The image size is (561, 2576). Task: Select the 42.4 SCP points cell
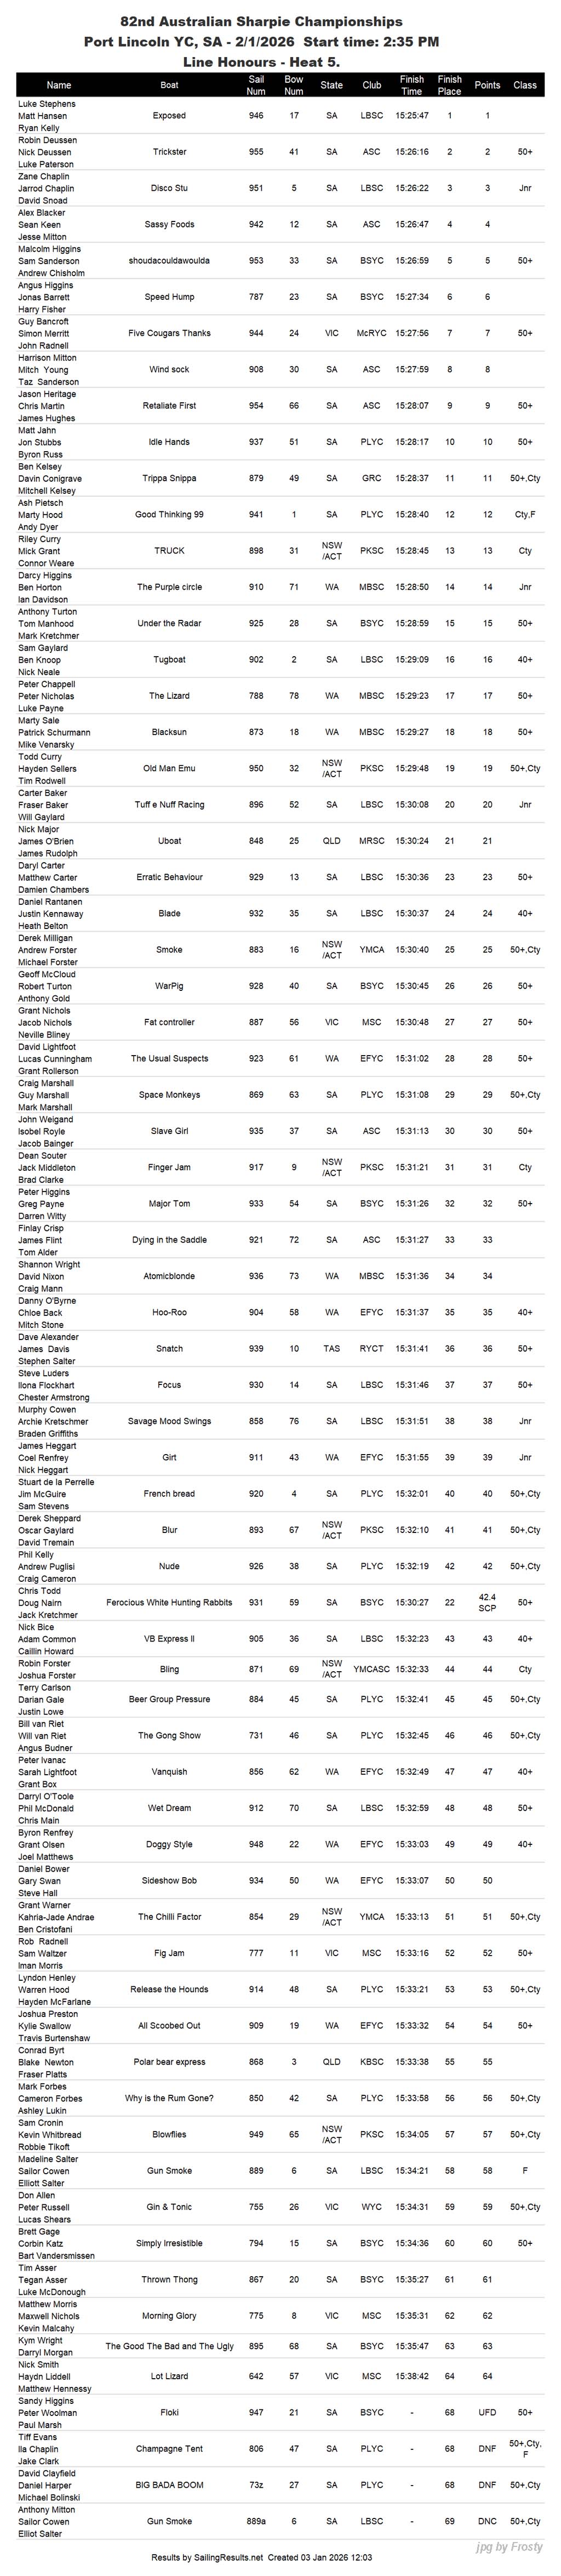487,1602
